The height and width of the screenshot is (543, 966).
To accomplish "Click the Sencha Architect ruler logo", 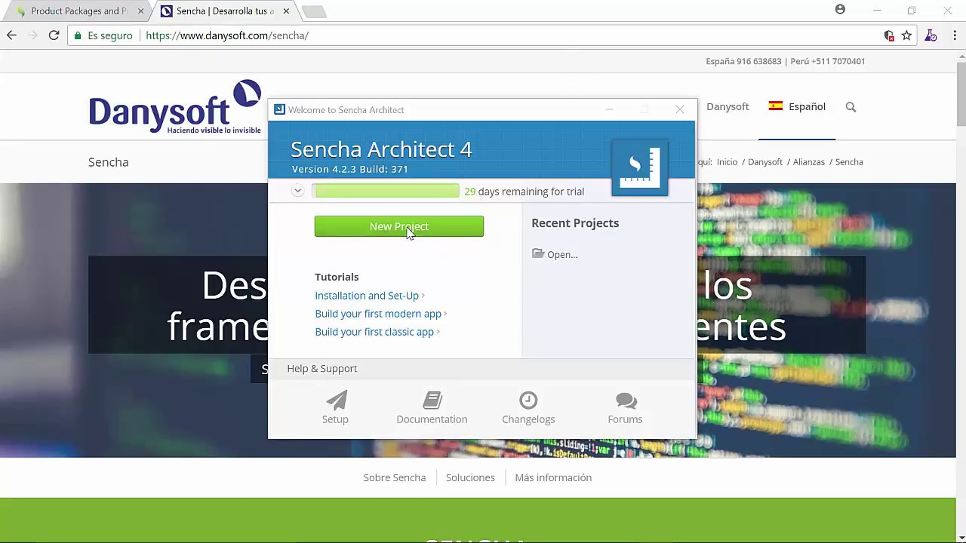I will tap(639, 167).
